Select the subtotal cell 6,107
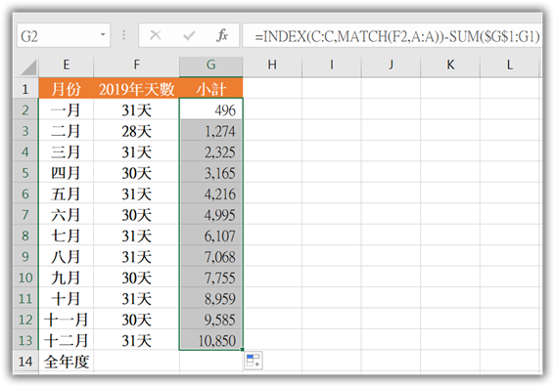Viewport: 555px width, 387px height. point(211,236)
